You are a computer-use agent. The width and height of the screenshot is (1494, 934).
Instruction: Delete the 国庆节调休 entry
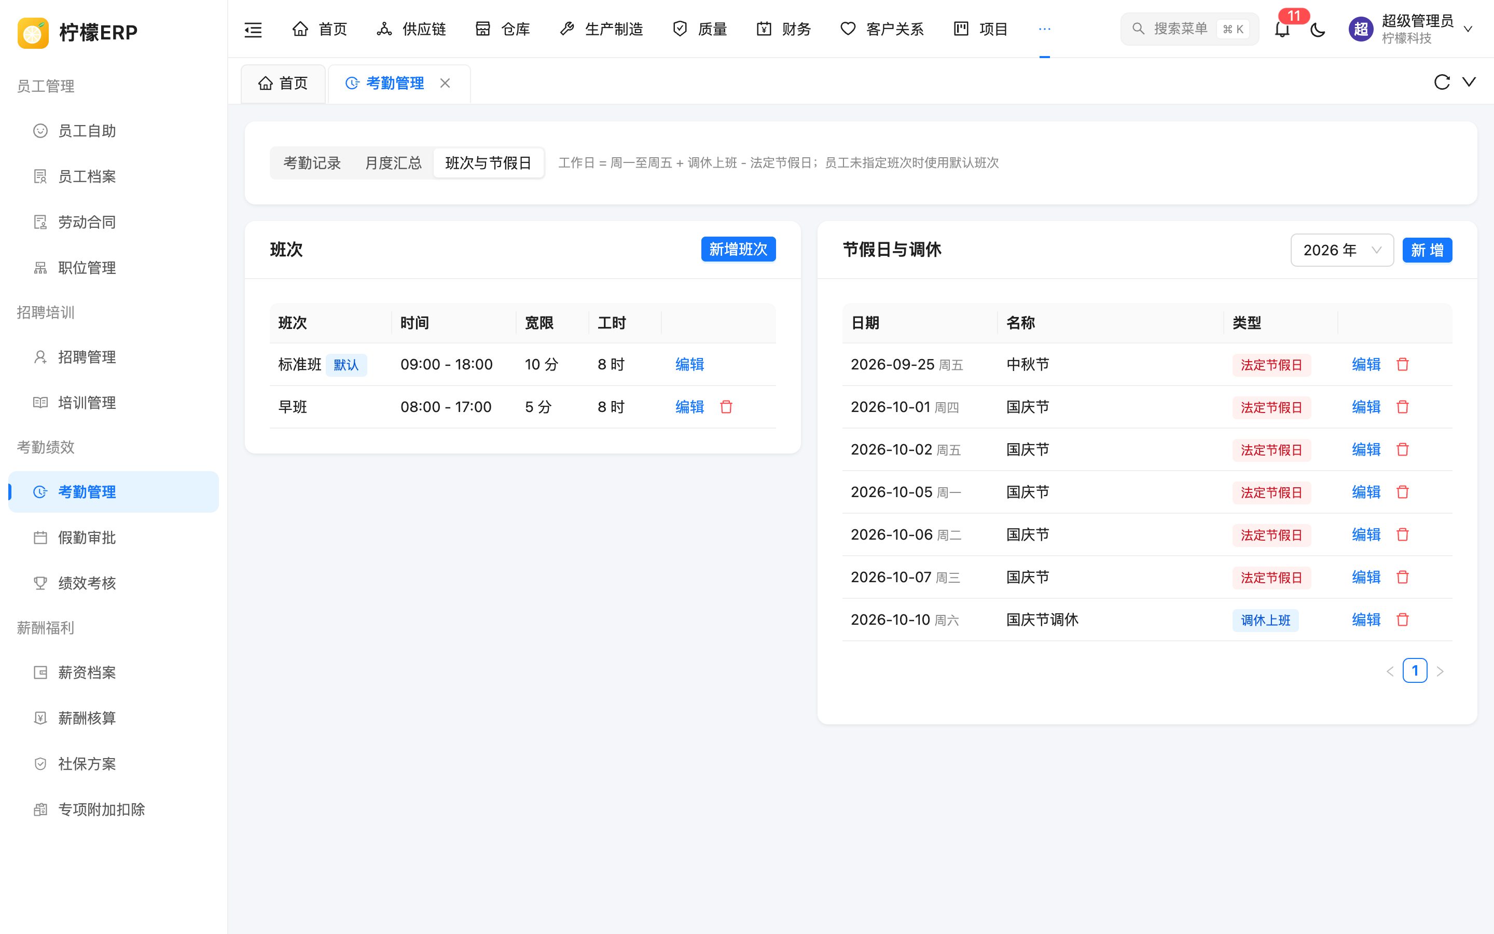[1403, 620]
